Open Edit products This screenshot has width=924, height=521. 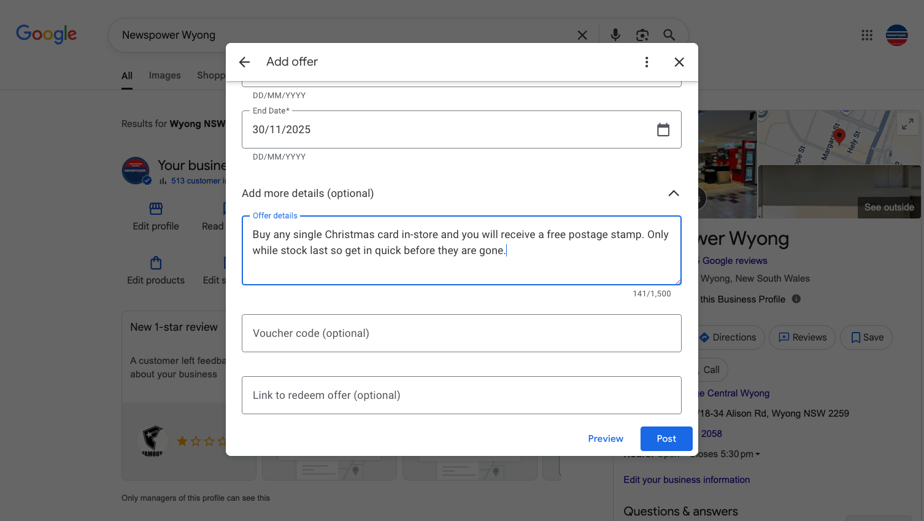pyautogui.click(x=156, y=271)
